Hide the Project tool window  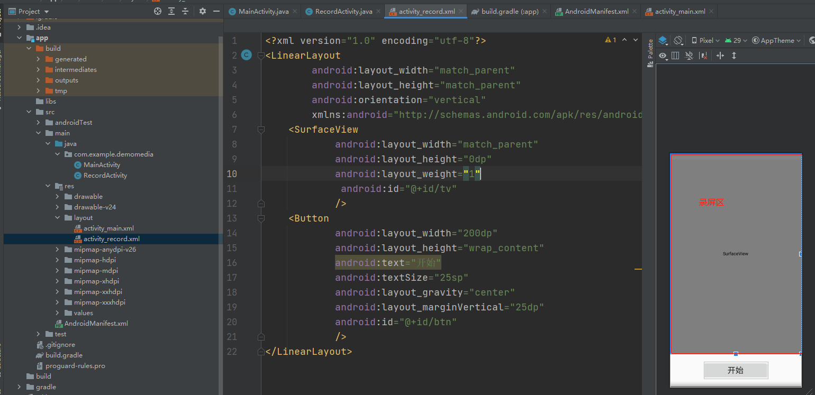click(216, 11)
